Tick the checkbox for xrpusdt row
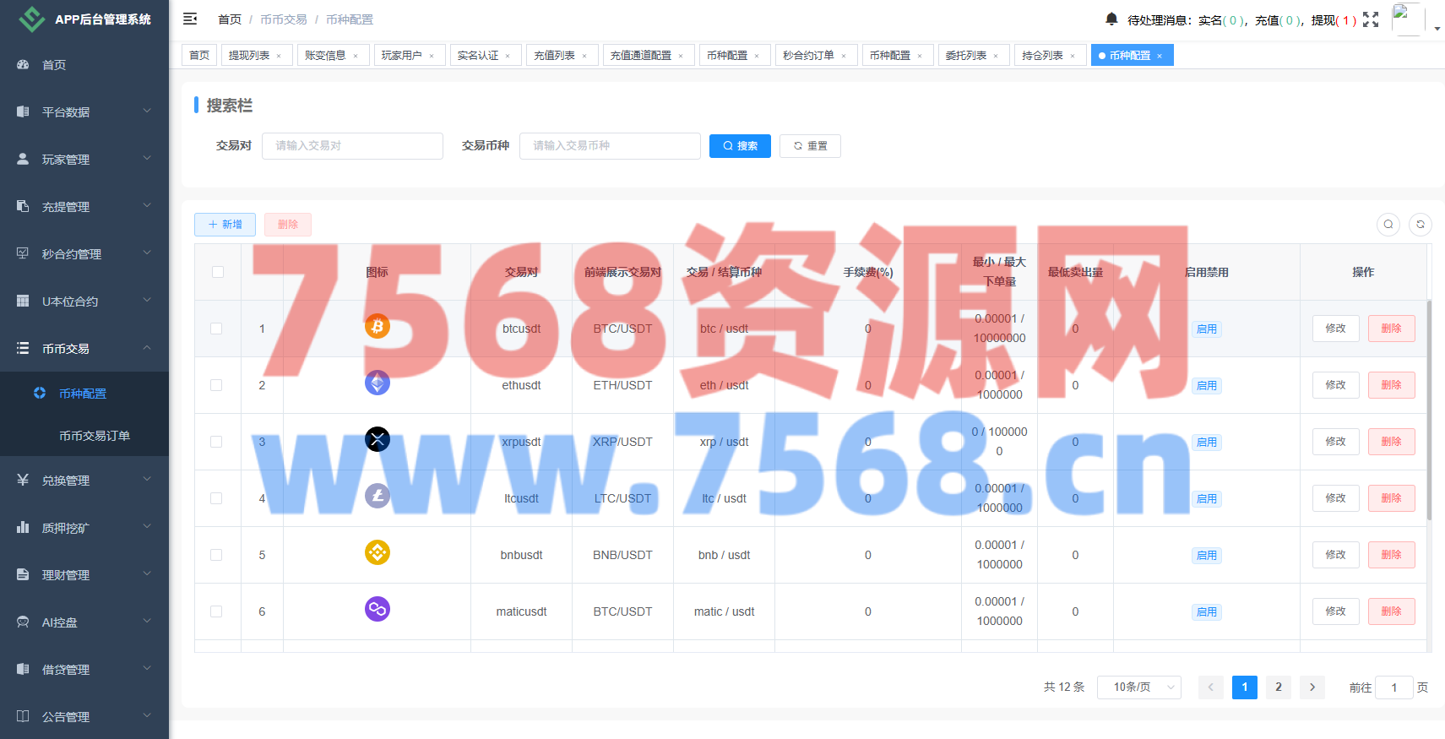Viewport: 1445px width, 739px height. point(216,442)
